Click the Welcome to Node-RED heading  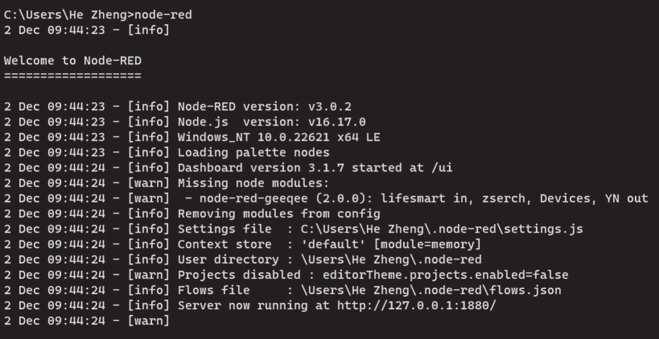73,61
